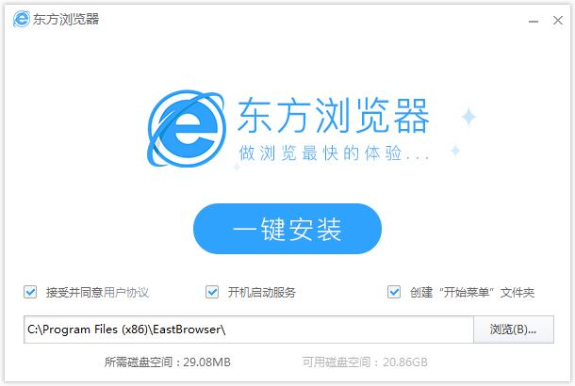Click the small sparkle star near the slogan
The height and width of the screenshot is (386, 575).
point(455,151)
